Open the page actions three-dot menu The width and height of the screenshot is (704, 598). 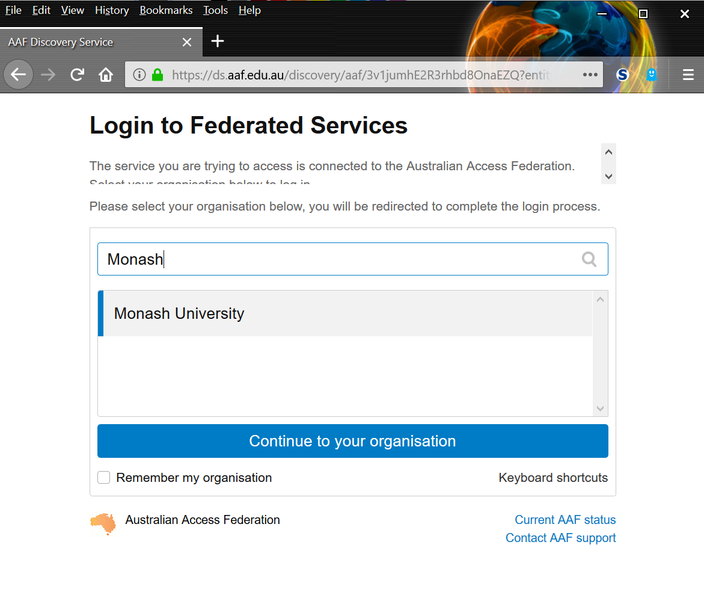590,75
